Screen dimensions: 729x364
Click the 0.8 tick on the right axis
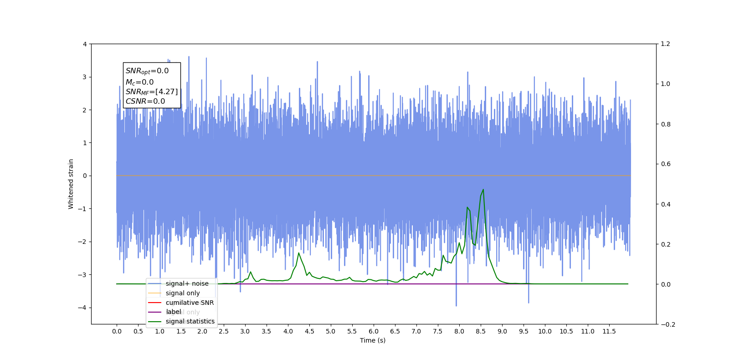coord(666,124)
